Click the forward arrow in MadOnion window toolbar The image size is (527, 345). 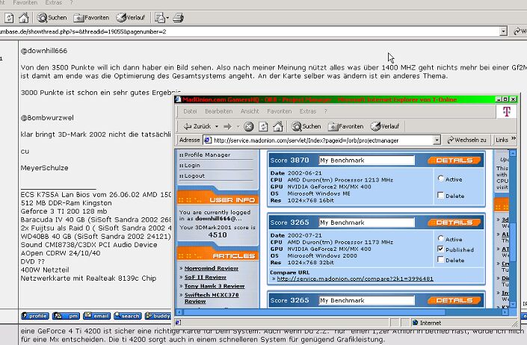click(228, 126)
